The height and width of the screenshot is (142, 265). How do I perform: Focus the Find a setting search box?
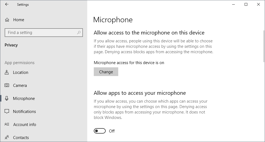click(41, 33)
